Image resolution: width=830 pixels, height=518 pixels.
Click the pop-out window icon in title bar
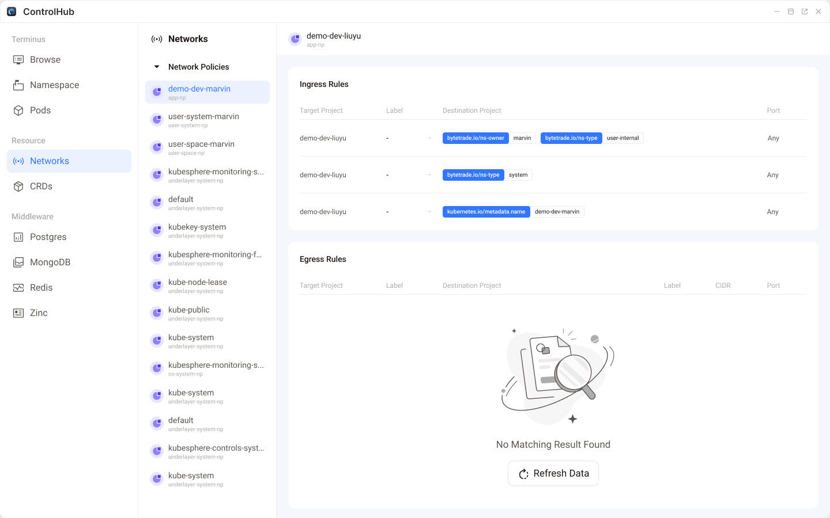[x=805, y=12]
